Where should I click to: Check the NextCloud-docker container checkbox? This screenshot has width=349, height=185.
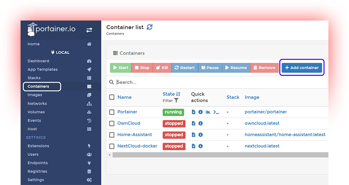point(112,146)
